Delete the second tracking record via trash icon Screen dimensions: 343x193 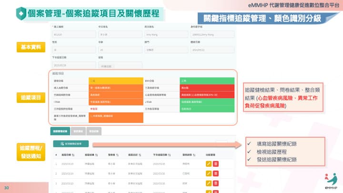[x=216, y=173]
